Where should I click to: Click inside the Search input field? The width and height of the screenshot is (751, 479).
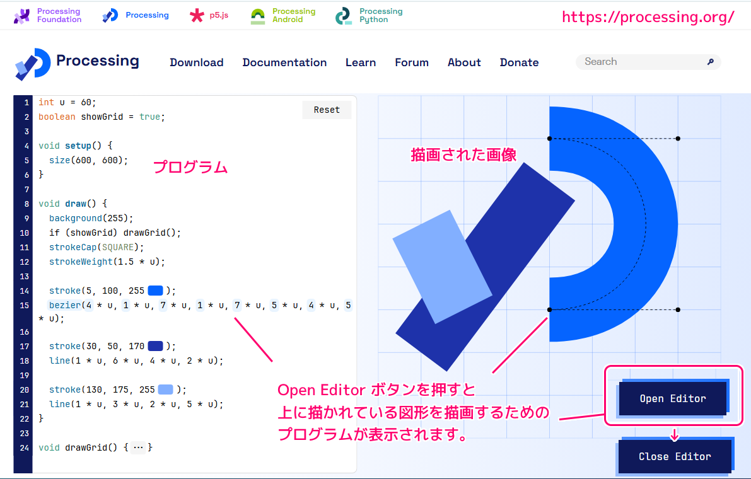[x=637, y=62]
